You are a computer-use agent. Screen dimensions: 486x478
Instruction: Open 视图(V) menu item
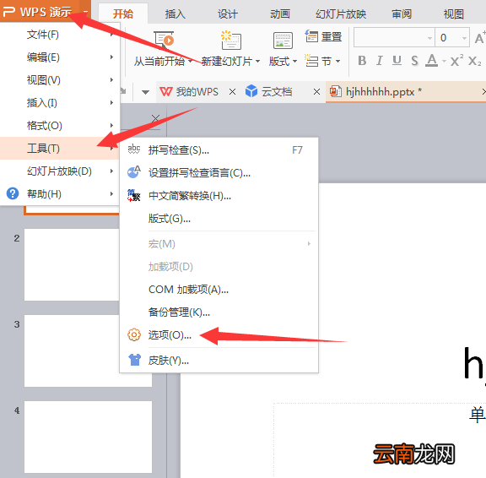[x=60, y=80]
